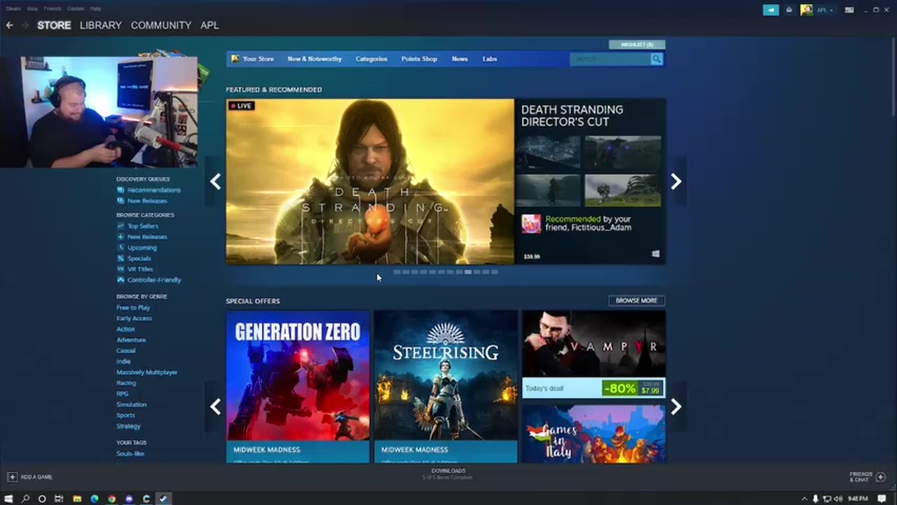Expand the Categories menu
897x505 pixels.
371,59
